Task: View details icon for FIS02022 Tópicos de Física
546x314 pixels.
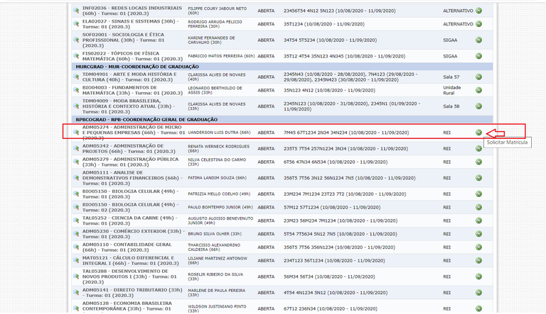Action: (76, 55)
